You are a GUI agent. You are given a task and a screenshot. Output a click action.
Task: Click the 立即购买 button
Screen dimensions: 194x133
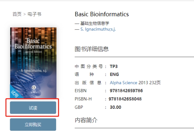pyautogui.click(x=33, y=125)
